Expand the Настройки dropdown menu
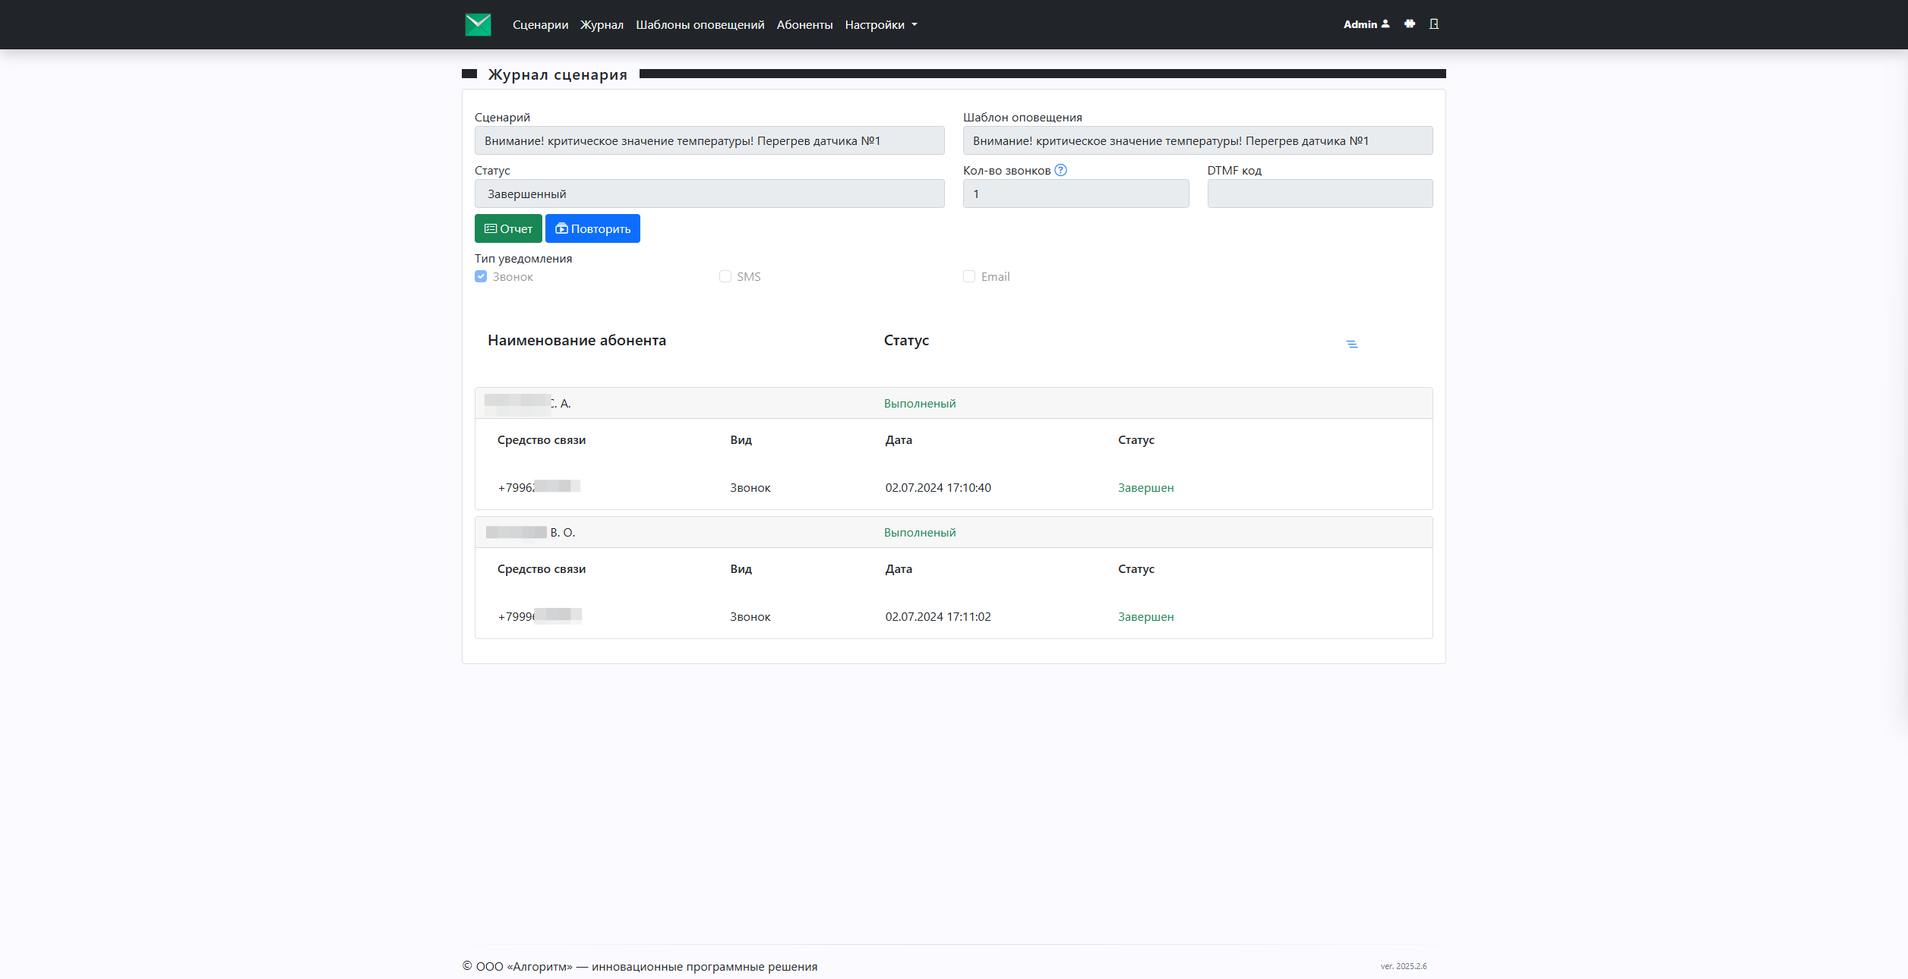 click(x=881, y=24)
